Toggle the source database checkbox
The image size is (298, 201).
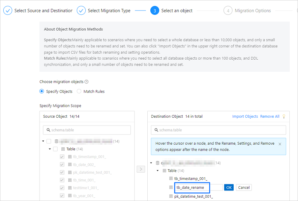(49, 141)
